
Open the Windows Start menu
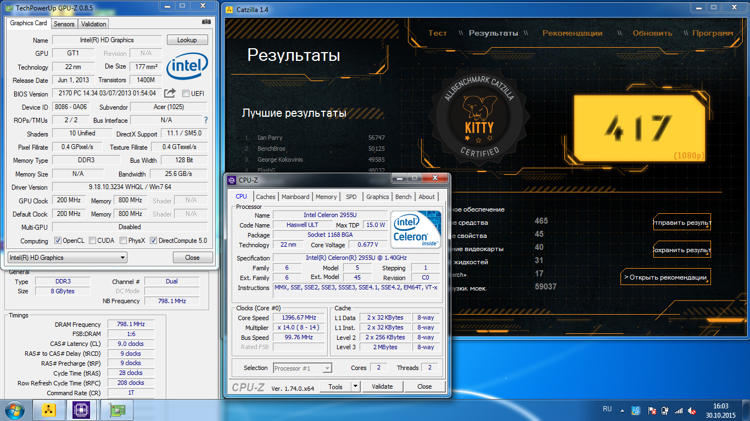coord(14,409)
